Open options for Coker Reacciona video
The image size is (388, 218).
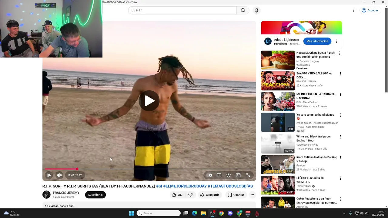pos(340,199)
